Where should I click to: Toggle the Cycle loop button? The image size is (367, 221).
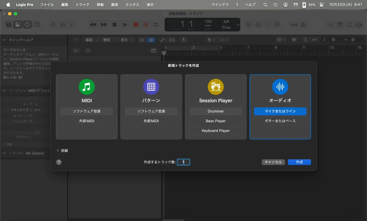coord(156,25)
